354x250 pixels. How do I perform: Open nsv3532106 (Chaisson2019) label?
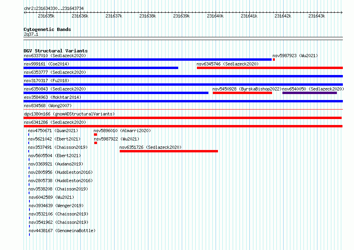coord(58,214)
